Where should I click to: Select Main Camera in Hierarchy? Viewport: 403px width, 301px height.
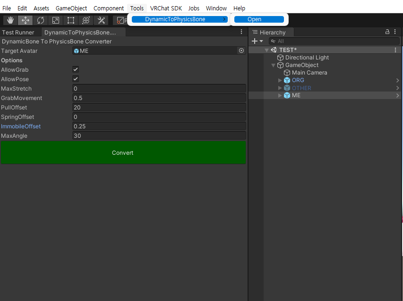click(309, 73)
